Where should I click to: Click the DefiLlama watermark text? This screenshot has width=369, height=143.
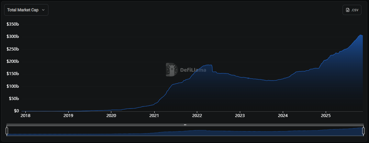pyautogui.click(x=193, y=70)
